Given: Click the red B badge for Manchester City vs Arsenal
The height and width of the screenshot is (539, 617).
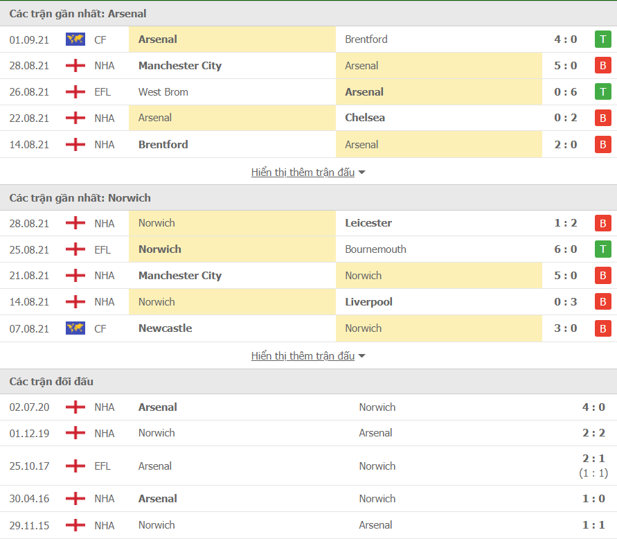Looking at the screenshot, I should (x=603, y=65).
